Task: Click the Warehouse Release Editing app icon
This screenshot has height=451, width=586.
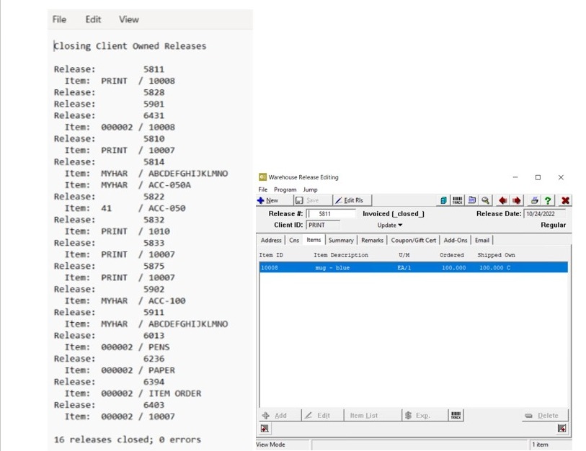Action: pos(263,177)
